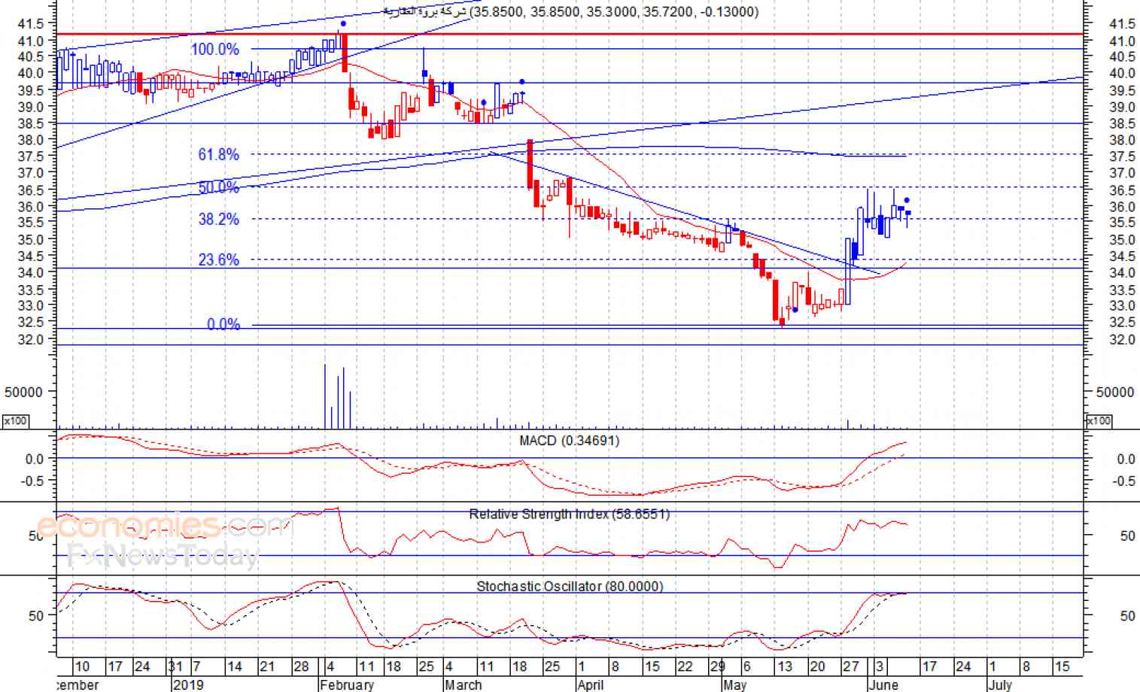
Task: Select the 36.5 price label on right axis
Action: (1122, 190)
